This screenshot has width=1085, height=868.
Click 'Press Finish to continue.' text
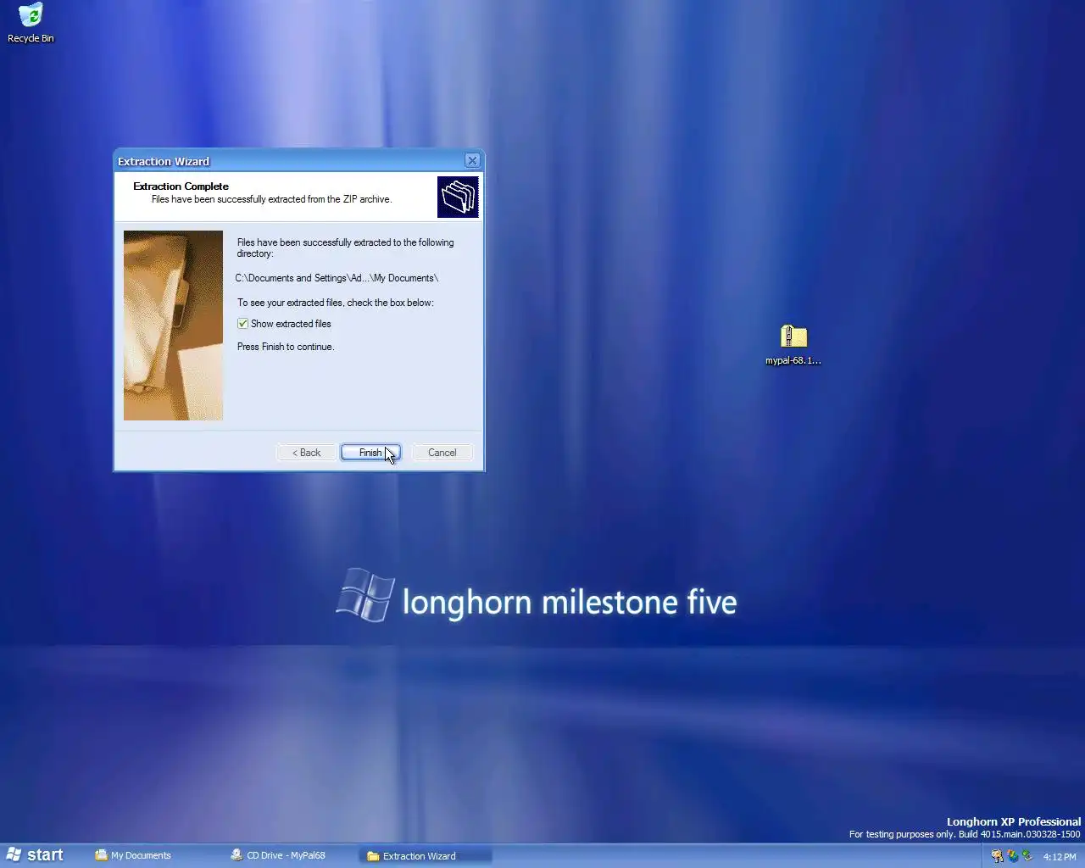286,347
